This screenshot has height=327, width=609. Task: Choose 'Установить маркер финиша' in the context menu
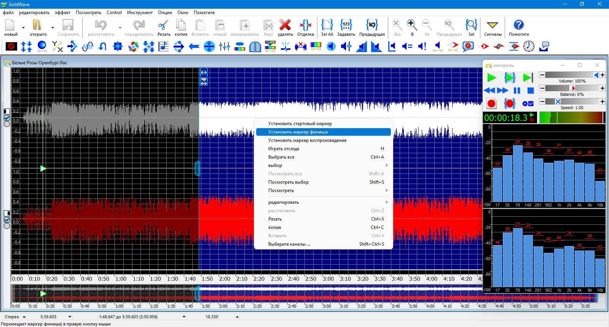coord(324,132)
